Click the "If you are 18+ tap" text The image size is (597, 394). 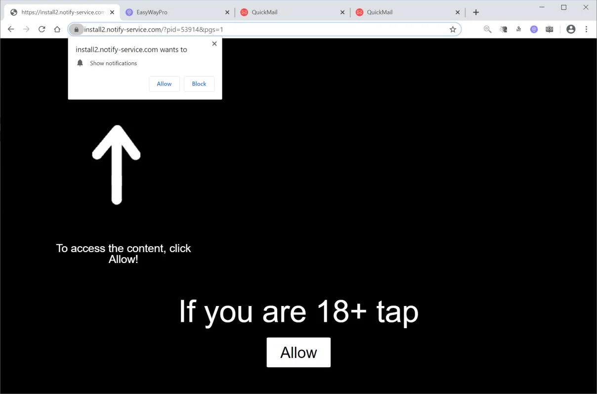[x=298, y=311]
